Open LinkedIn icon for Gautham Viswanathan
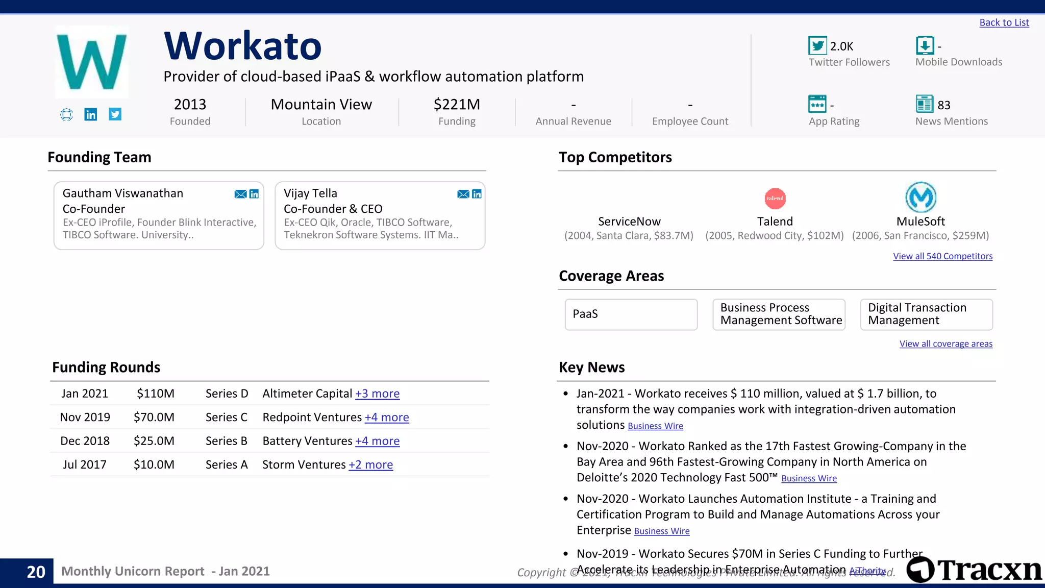This screenshot has width=1045, height=588. coord(254,194)
